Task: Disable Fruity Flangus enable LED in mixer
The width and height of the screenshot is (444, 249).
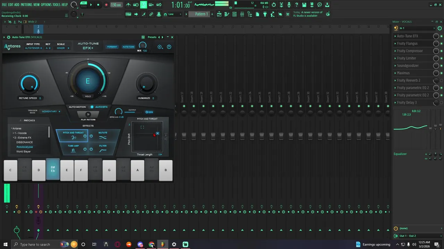Action: pyautogui.click(x=441, y=44)
